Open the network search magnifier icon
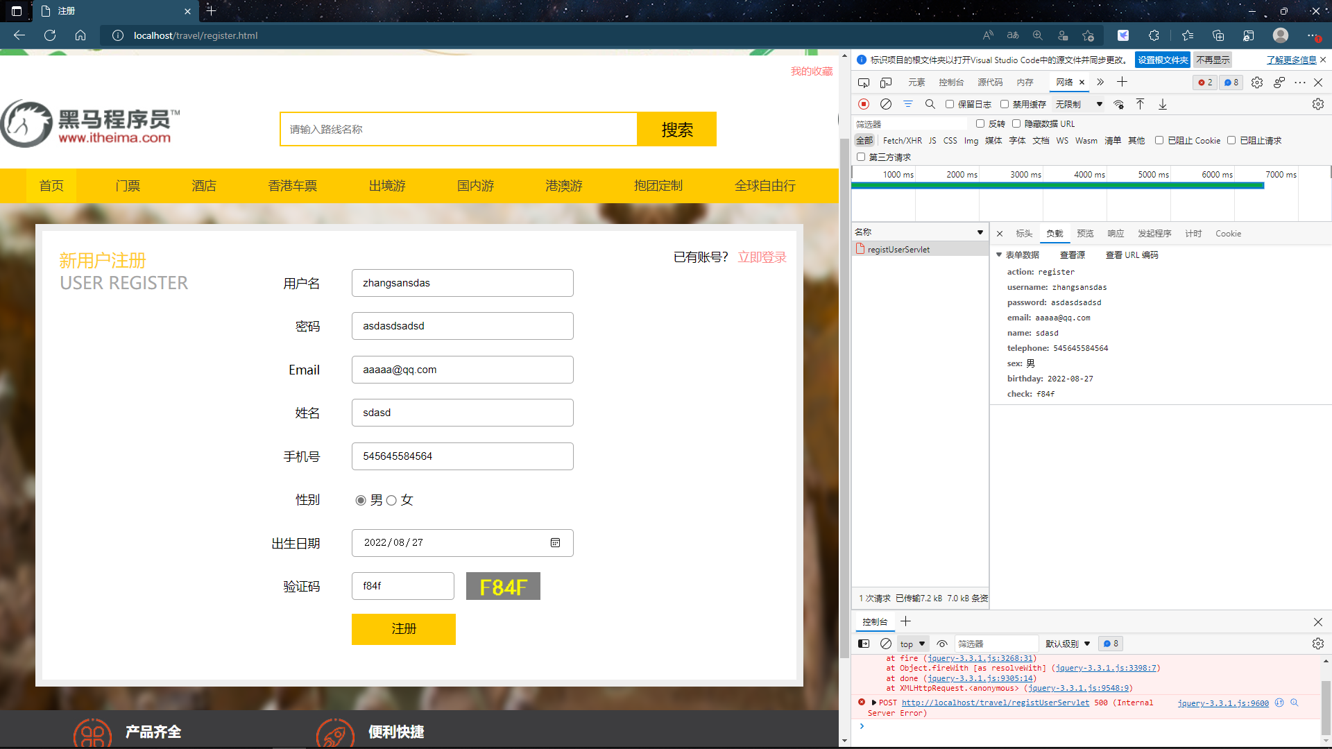Viewport: 1332px width, 749px height. tap(930, 104)
